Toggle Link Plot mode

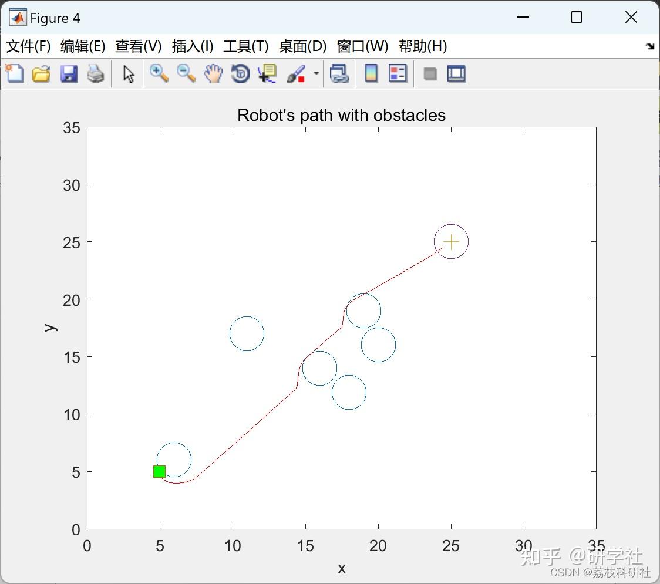[x=339, y=73]
